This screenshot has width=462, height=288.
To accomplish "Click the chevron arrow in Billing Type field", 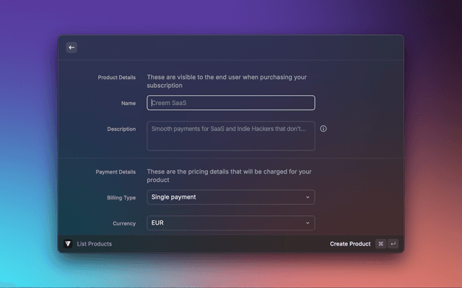I will (x=308, y=197).
